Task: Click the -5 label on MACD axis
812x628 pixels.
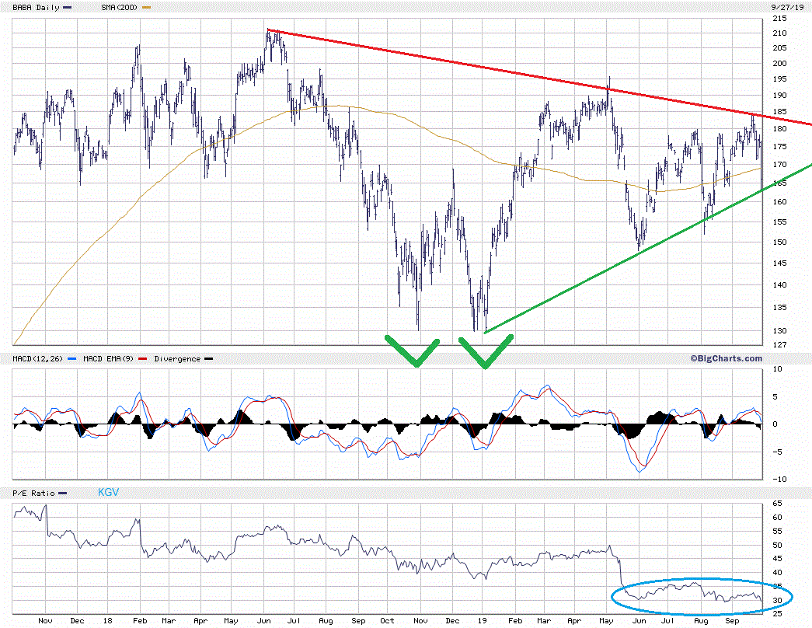Action: (778, 452)
